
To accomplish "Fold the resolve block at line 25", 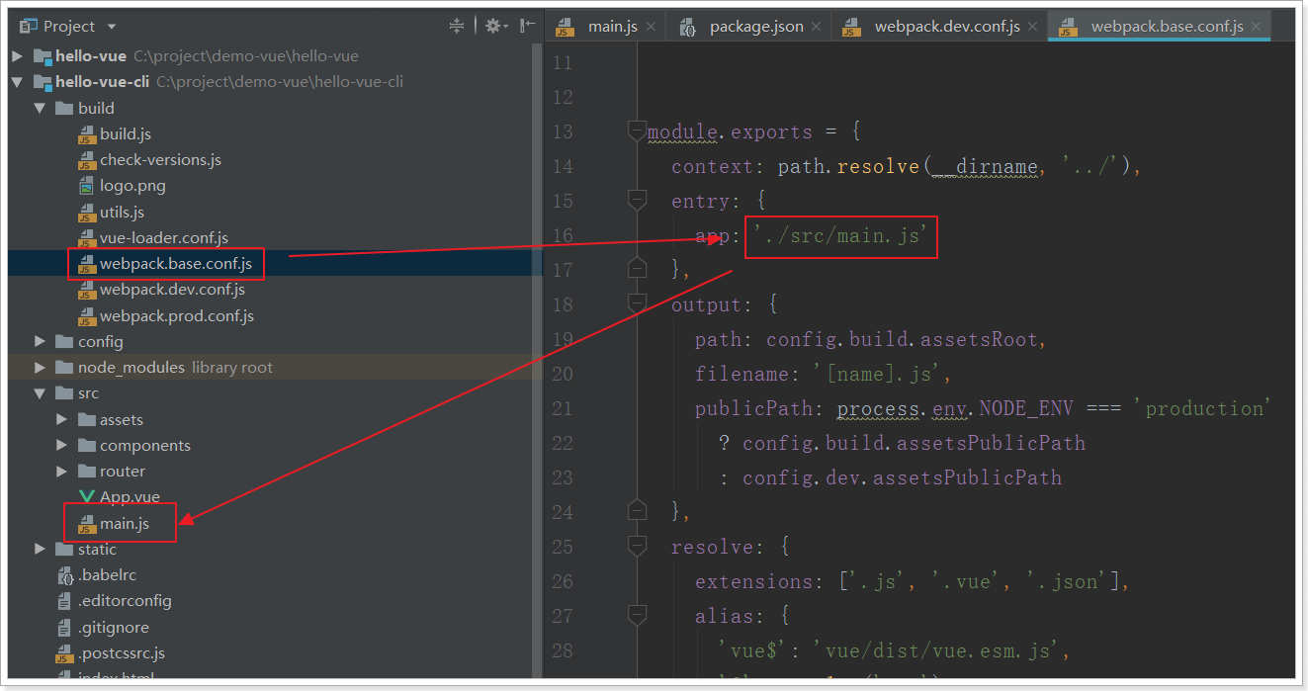I will point(638,547).
